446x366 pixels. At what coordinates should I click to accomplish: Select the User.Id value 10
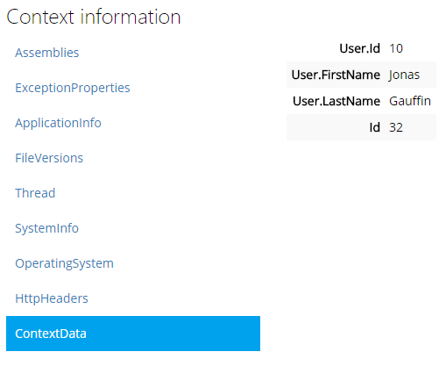(396, 48)
